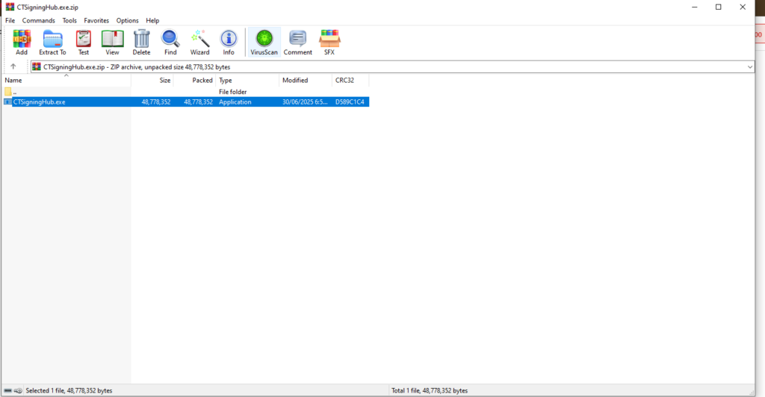Click the Add archive toolbar icon
The height and width of the screenshot is (397, 765).
[x=22, y=43]
